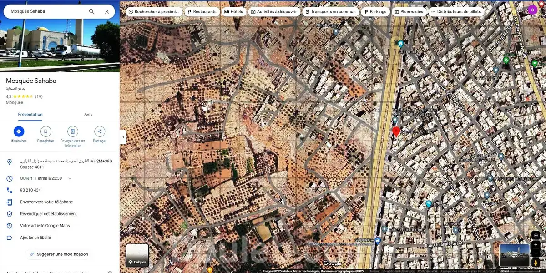Expand opening hours dropdown
The height and width of the screenshot is (273, 546).
tap(70, 178)
